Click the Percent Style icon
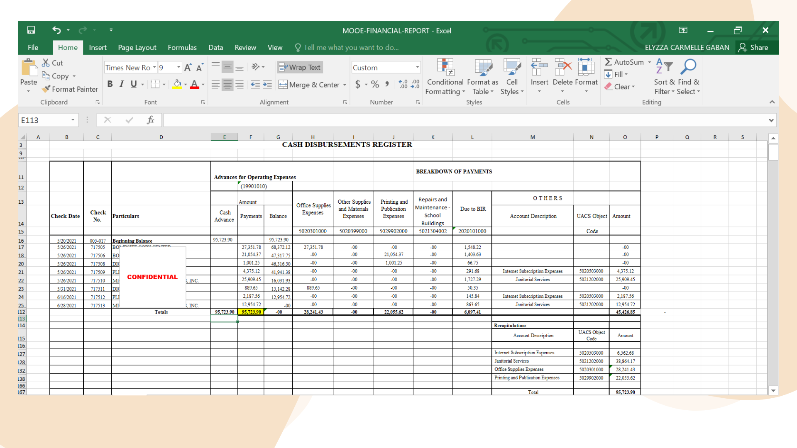The image size is (797, 448). coord(375,85)
